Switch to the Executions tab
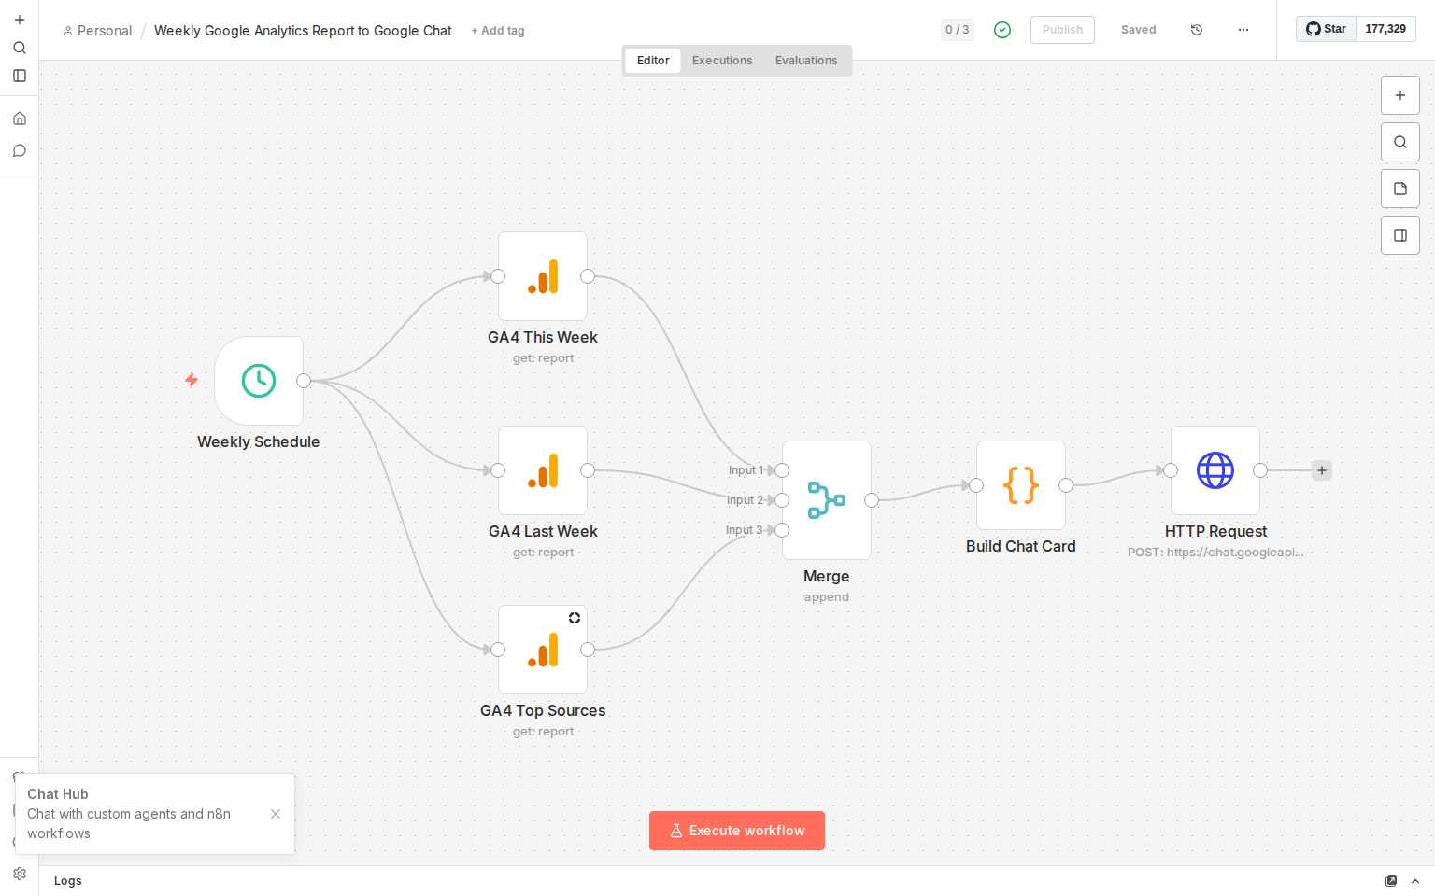The image size is (1435, 896). pos(721,60)
